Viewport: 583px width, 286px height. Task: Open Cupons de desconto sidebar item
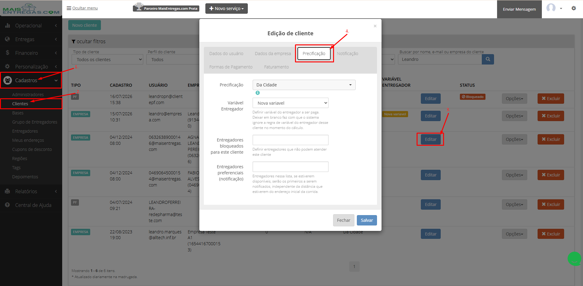click(32, 149)
